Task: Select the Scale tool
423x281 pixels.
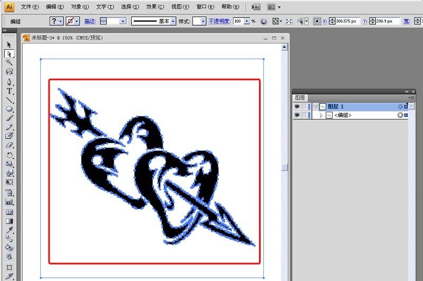Action: pyautogui.click(x=9, y=164)
